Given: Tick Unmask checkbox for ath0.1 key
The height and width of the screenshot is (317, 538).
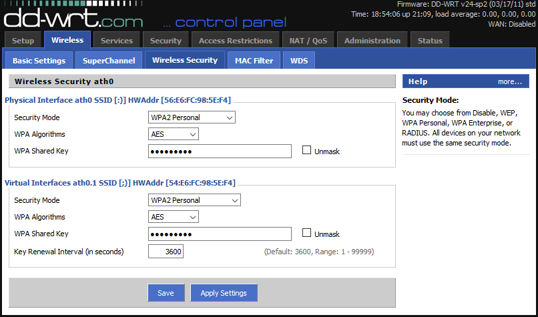Looking at the screenshot, I should 307,233.
